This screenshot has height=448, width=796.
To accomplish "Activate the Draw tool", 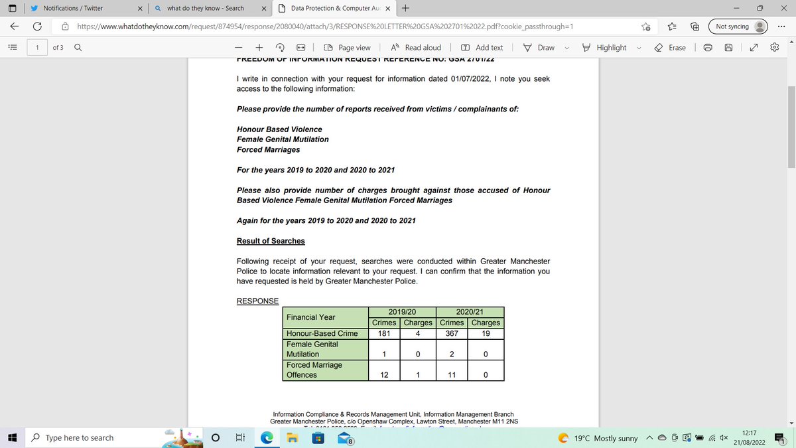I will [x=539, y=48].
